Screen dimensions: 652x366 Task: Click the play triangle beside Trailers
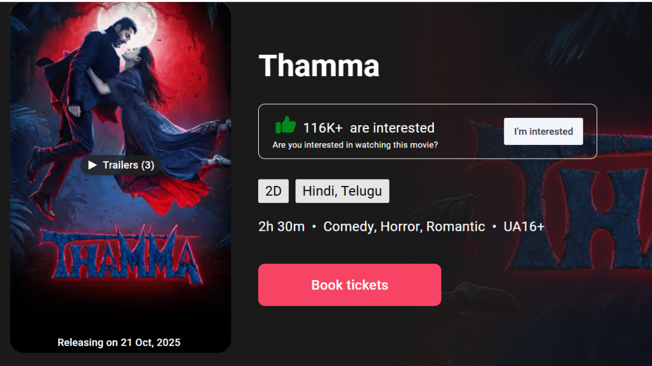pyautogui.click(x=92, y=165)
